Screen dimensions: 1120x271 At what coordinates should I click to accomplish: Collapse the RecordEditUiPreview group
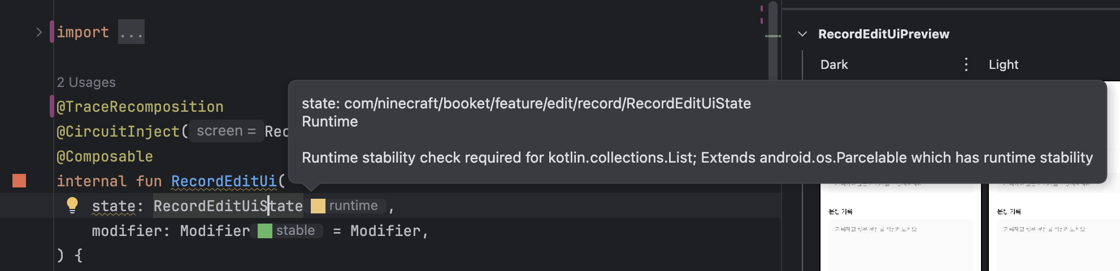[x=802, y=34]
